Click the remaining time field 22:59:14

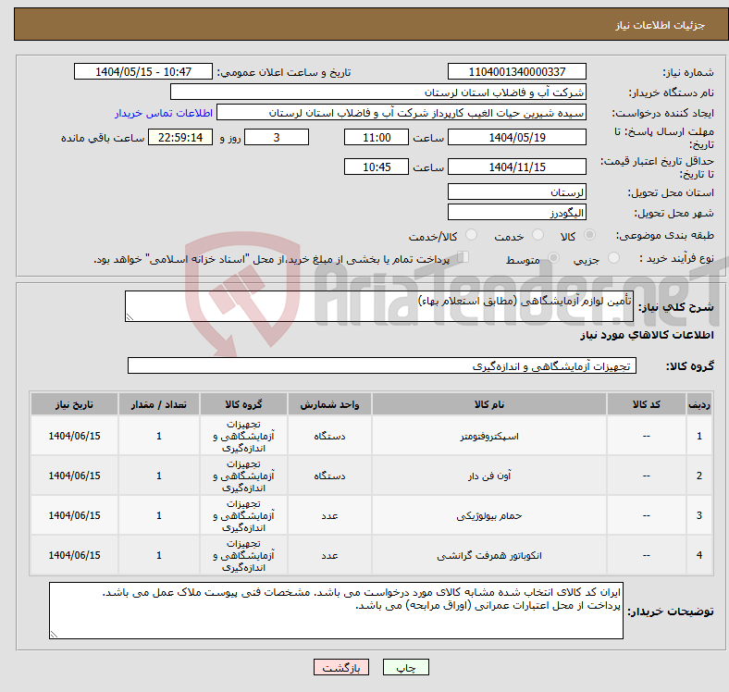coord(180,137)
